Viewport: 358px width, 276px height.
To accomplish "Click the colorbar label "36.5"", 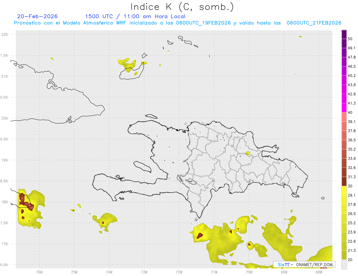I will [352, 140].
